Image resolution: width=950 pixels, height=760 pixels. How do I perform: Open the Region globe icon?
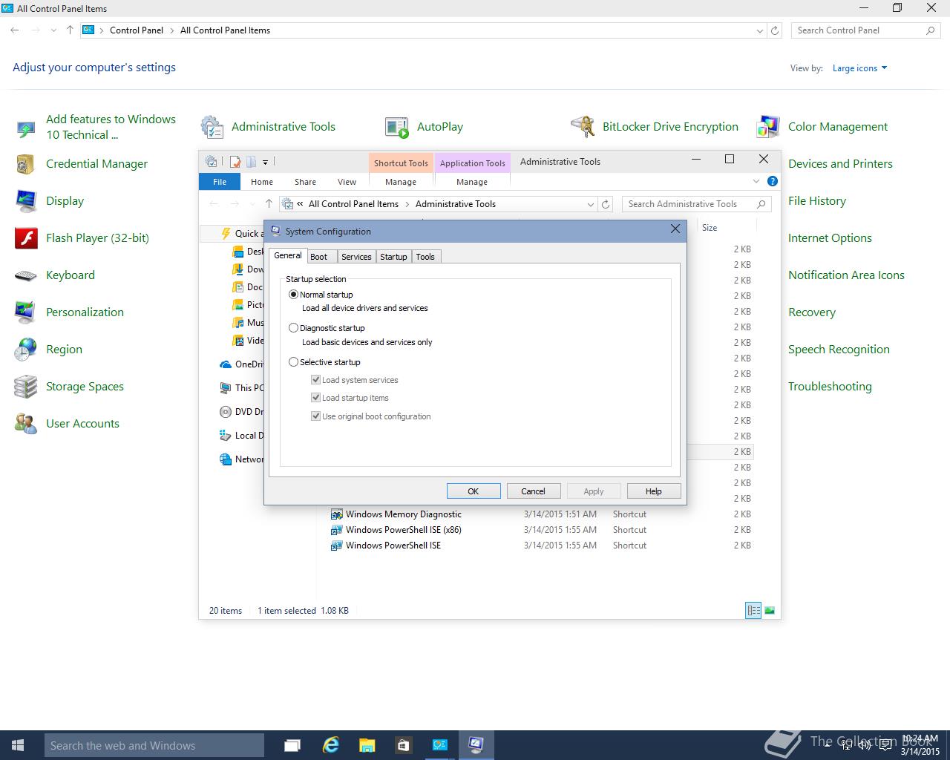[26, 350]
